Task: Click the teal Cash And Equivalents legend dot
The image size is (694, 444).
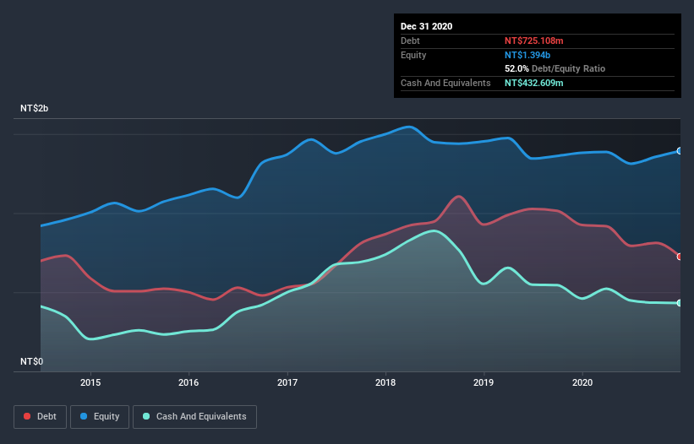Action: (x=146, y=416)
